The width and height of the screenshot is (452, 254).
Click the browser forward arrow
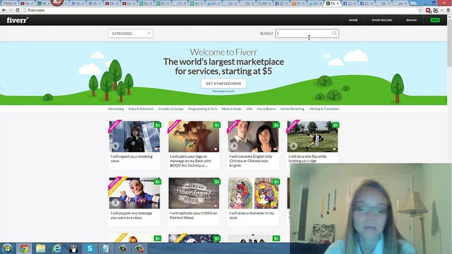(x=11, y=10)
